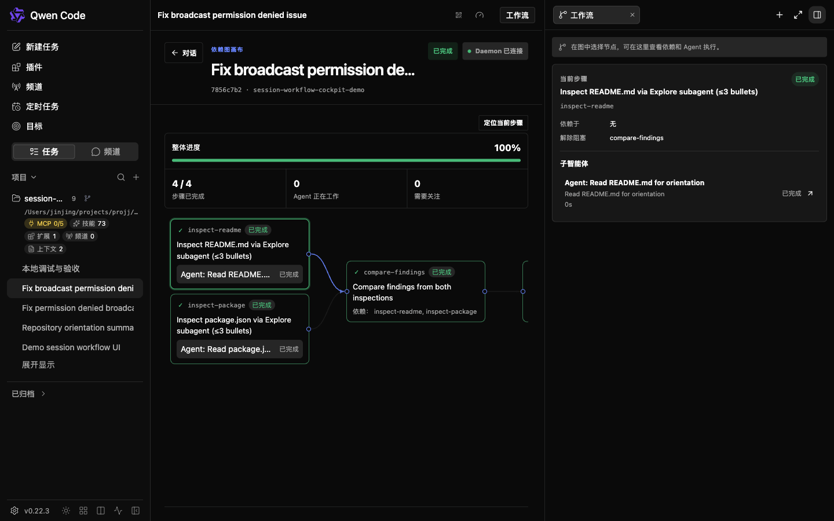Screen dimensions: 834x521
Task: Switch to the 频道 tab next to 任务
Action: coord(106,152)
